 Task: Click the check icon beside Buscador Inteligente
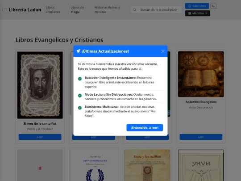pos(80,79)
